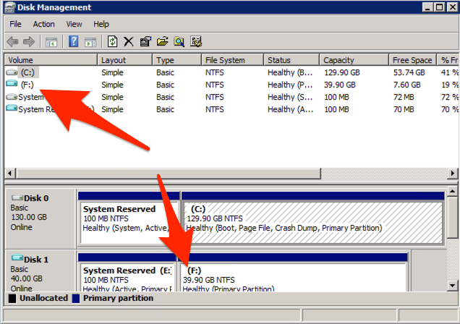The width and height of the screenshot is (460, 324).
Task: Click the Help question mark toolbar icon
Action: [73, 42]
